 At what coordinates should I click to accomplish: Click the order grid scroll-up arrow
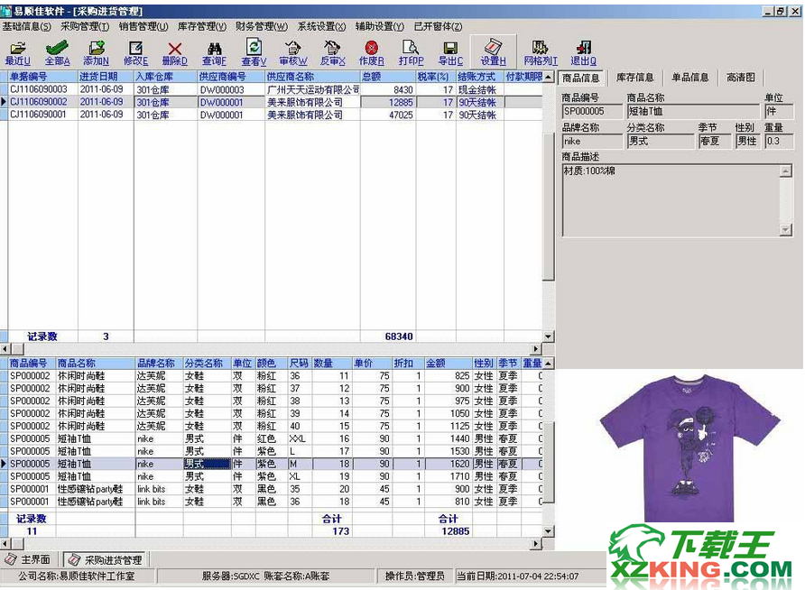pos(549,78)
